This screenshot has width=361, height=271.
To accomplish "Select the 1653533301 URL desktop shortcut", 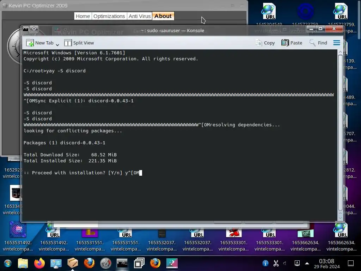I will click(x=269, y=237).
